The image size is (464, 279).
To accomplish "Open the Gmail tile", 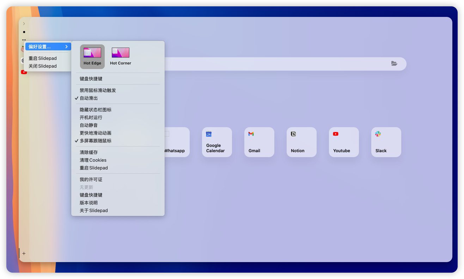I will pyautogui.click(x=259, y=142).
